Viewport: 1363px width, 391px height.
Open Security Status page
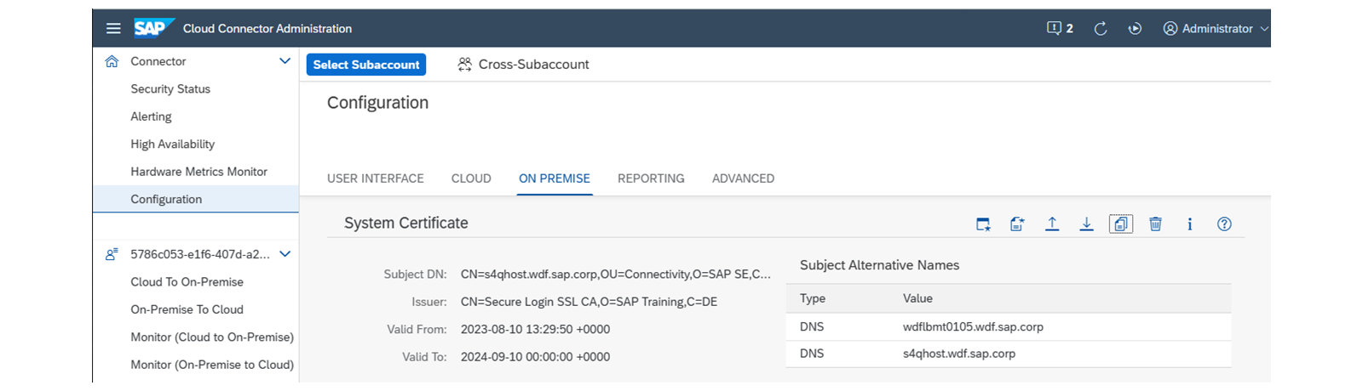click(x=170, y=88)
